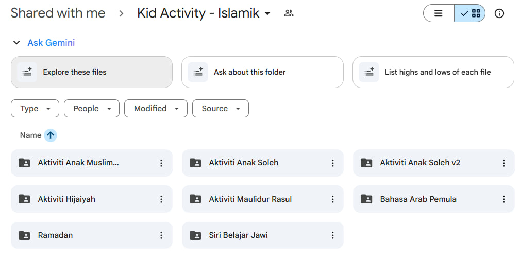Switch to grid layout view
This screenshot has height=262, width=521.
[470, 13]
